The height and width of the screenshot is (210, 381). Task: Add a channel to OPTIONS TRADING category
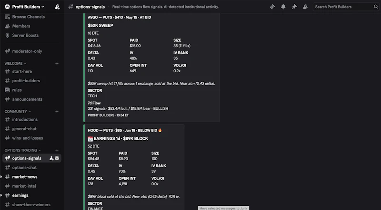coord(57,150)
